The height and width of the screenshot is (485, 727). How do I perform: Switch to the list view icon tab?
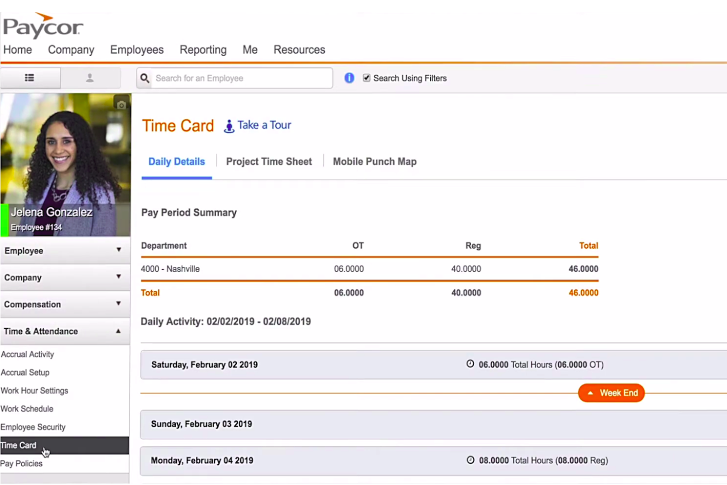(x=30, y=78)
